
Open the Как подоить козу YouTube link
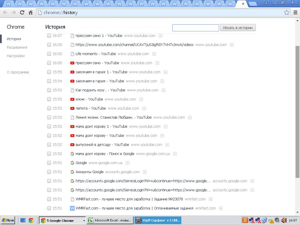(x=100, y=90)
